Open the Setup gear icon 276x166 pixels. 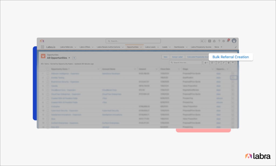(223, 41)
